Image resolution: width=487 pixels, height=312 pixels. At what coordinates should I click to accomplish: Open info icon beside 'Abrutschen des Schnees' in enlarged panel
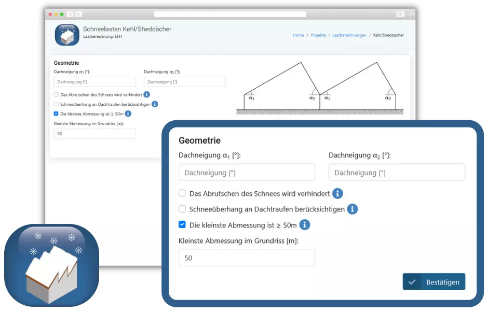click(x=337, y=193)
